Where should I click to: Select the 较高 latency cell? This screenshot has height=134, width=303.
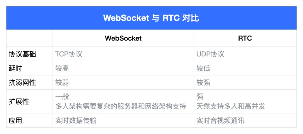point(62,68)
